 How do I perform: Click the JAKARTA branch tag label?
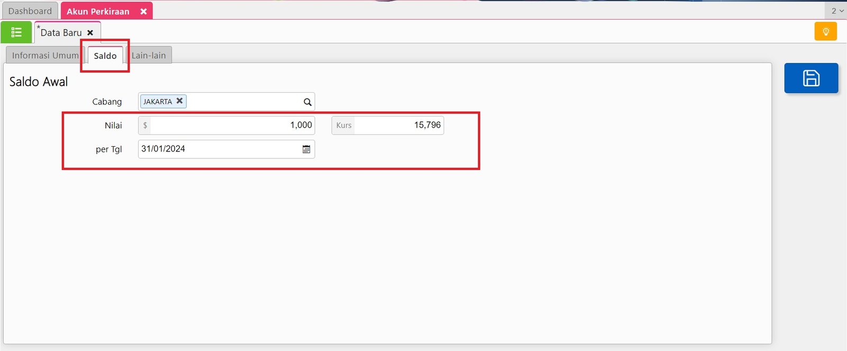pyautogui.click(x=158, y=102)
